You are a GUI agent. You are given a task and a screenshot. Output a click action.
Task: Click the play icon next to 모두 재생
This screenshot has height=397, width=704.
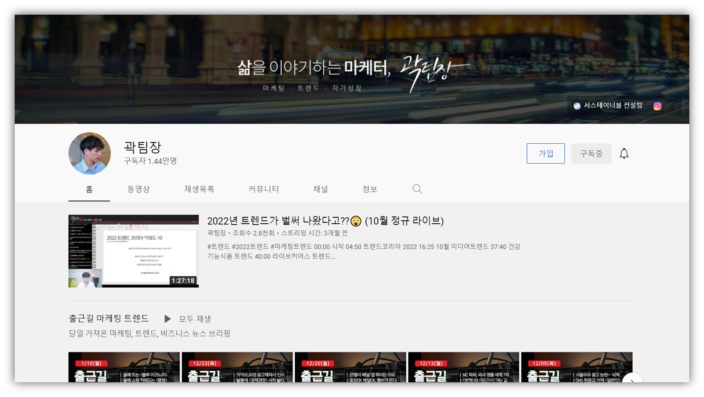coord(167,318)
